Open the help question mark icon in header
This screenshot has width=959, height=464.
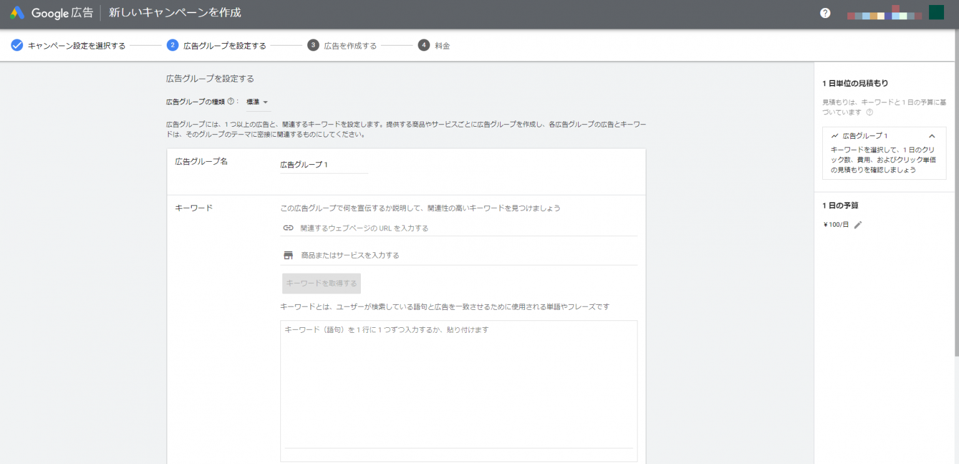(825, 13)
